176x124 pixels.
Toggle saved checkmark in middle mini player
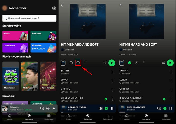106,108
